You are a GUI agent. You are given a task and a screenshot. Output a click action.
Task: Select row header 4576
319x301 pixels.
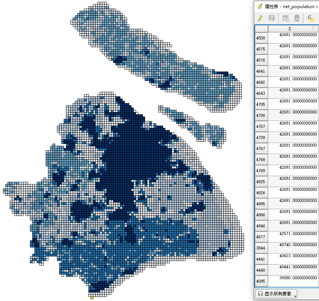click(x=262, y=60)
